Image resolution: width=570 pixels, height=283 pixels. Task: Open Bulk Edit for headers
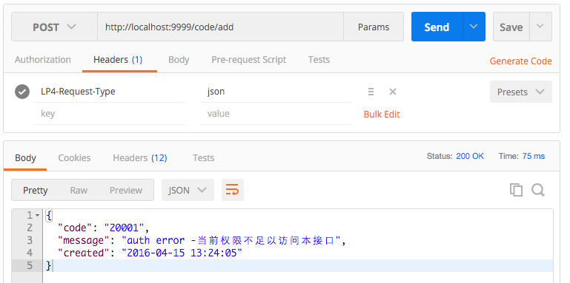382,114
